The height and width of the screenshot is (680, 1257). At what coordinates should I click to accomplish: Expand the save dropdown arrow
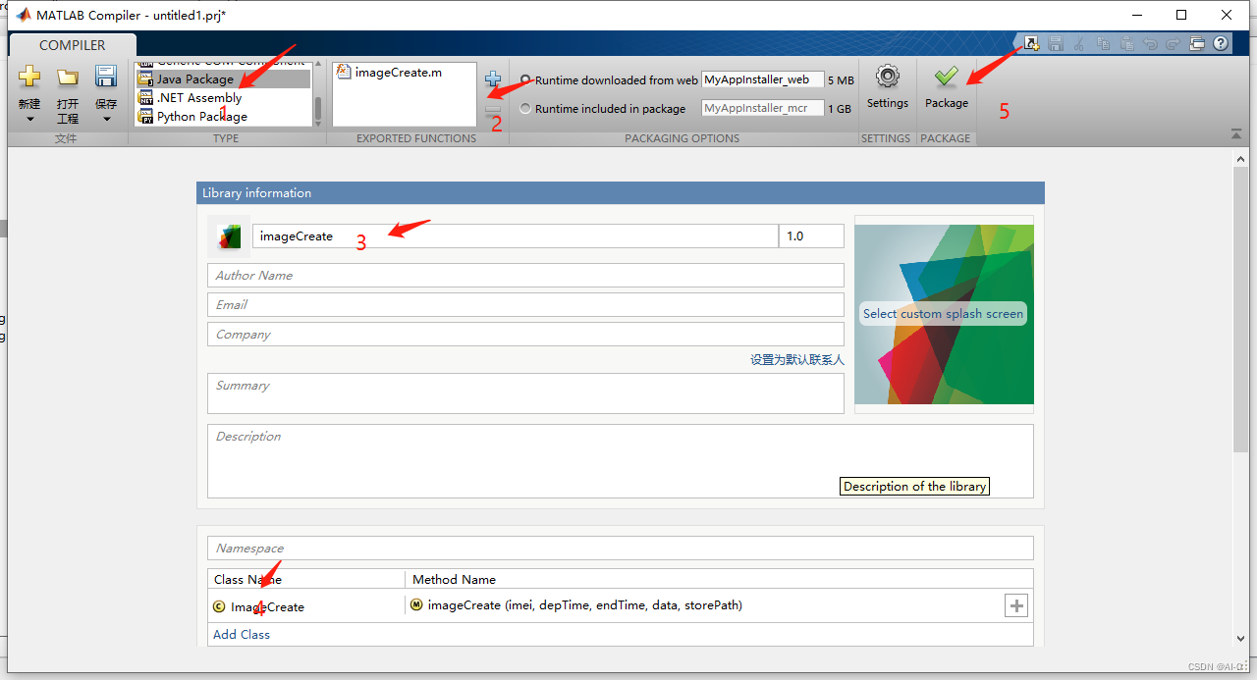click(x=106, y=120)
